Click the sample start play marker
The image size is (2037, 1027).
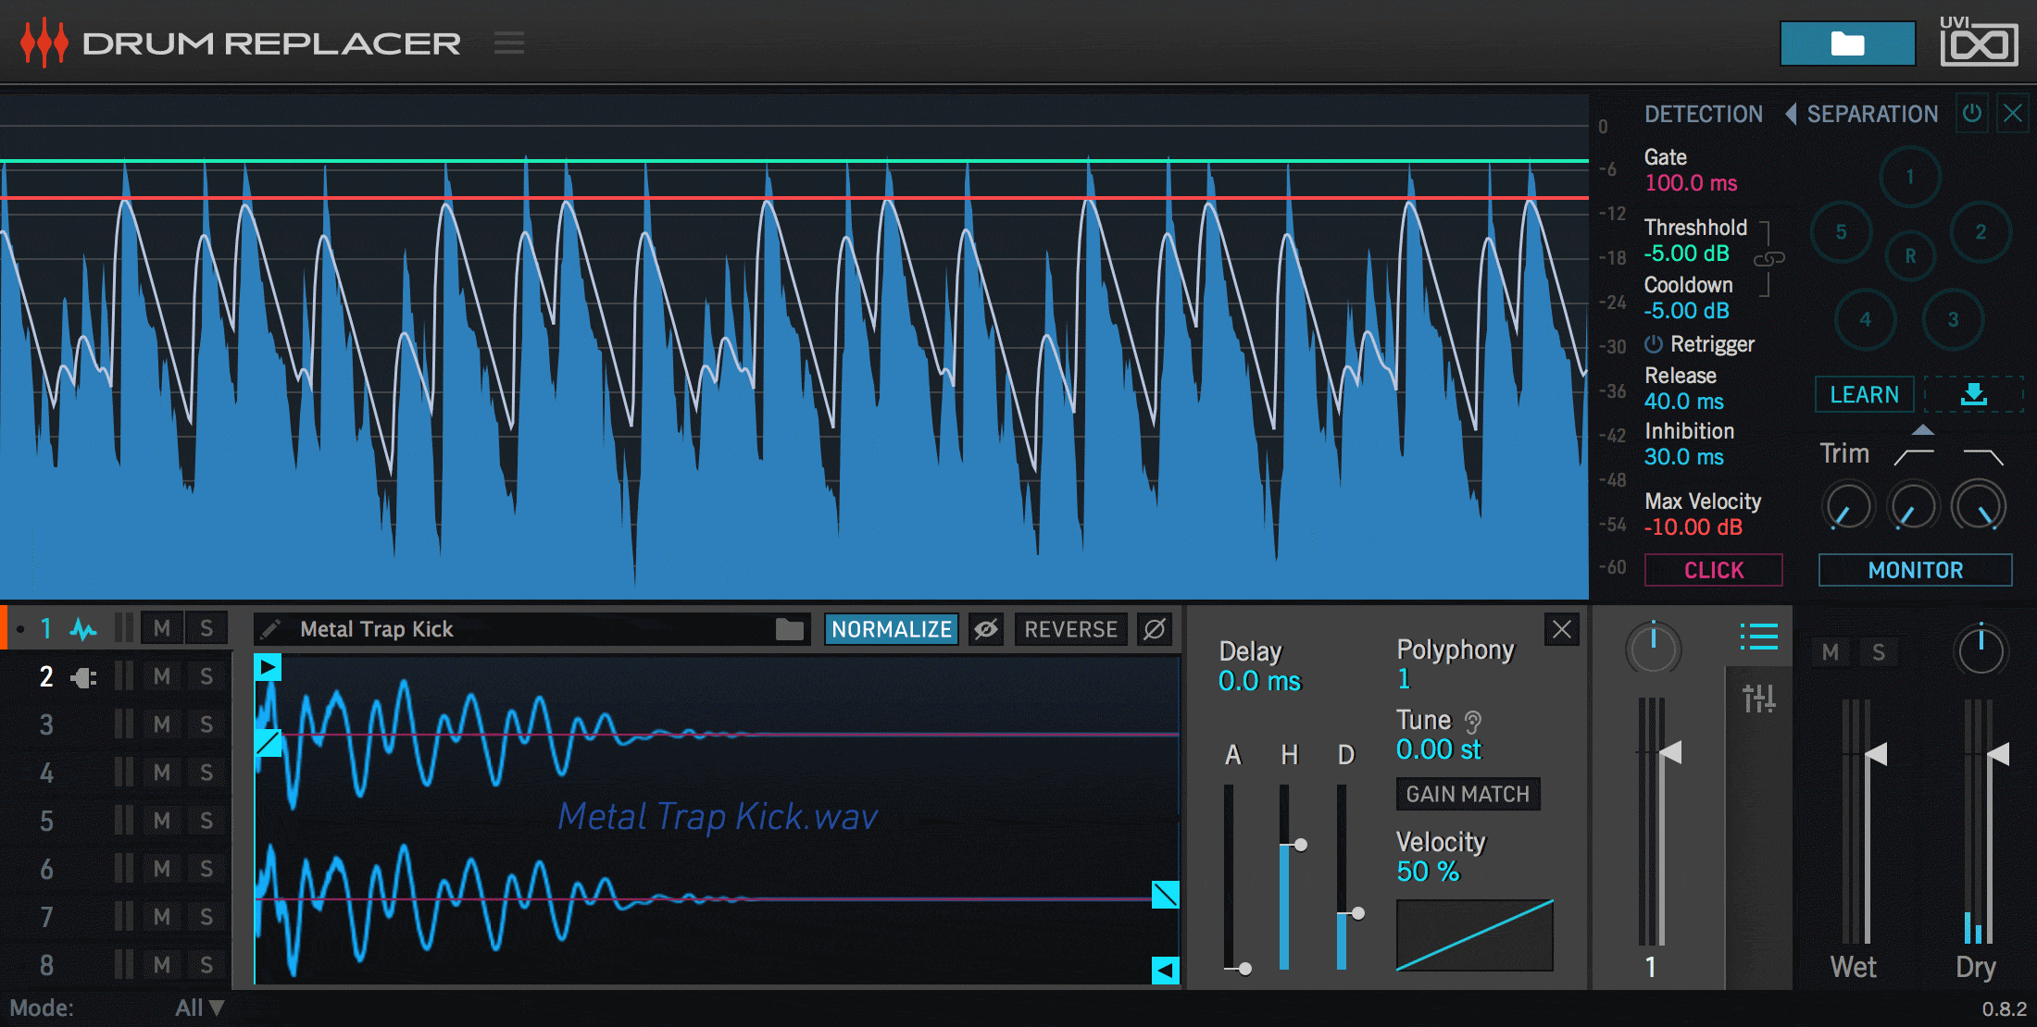pos(268,667)
